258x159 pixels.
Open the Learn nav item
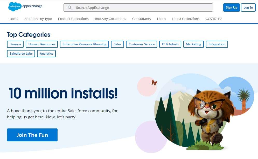click(x=161, y=19)
